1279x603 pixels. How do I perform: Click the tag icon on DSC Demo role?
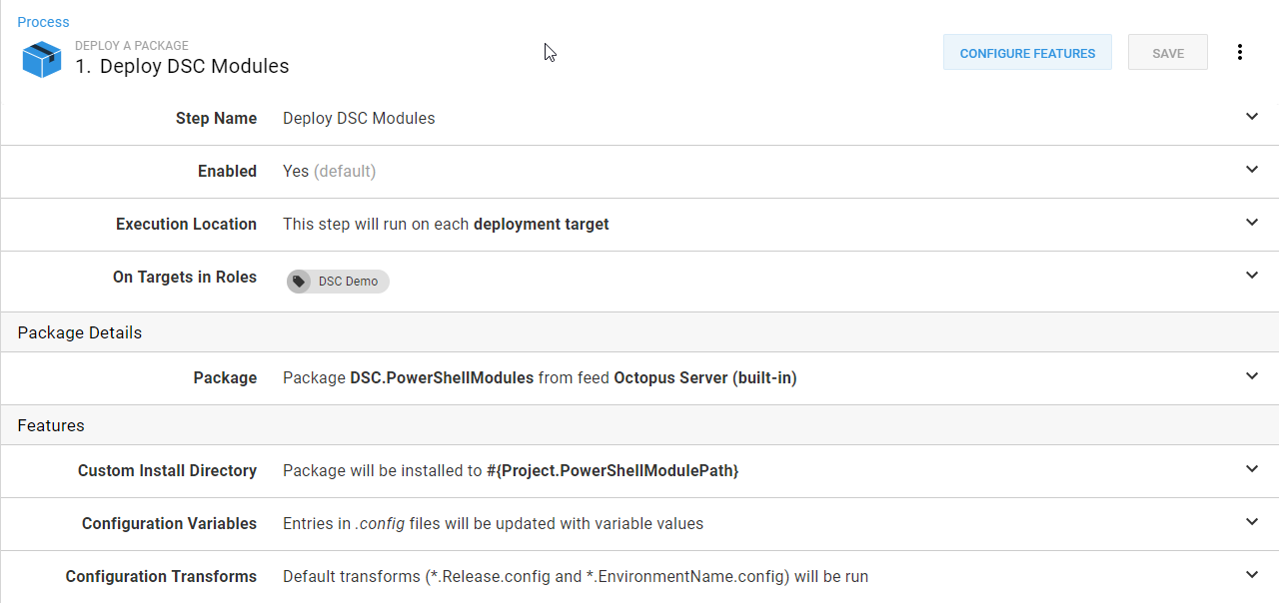click(x=299, y=282)
